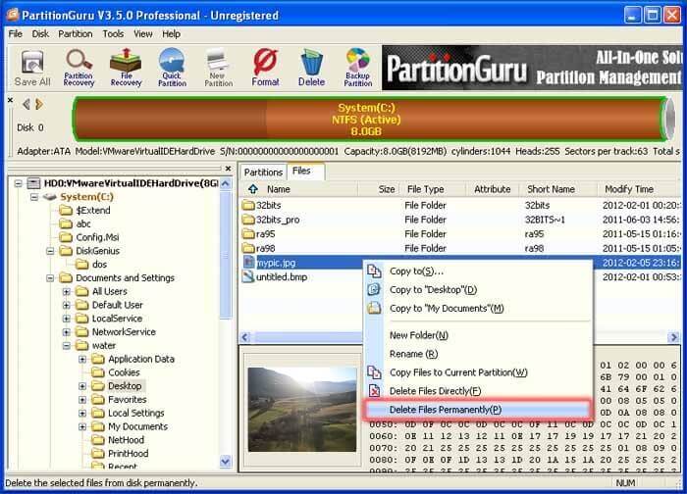Open the View menu
687x494 pixels.
coord(143,33)
